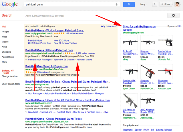
Task: Click Change location link
Action: (9, 76)
